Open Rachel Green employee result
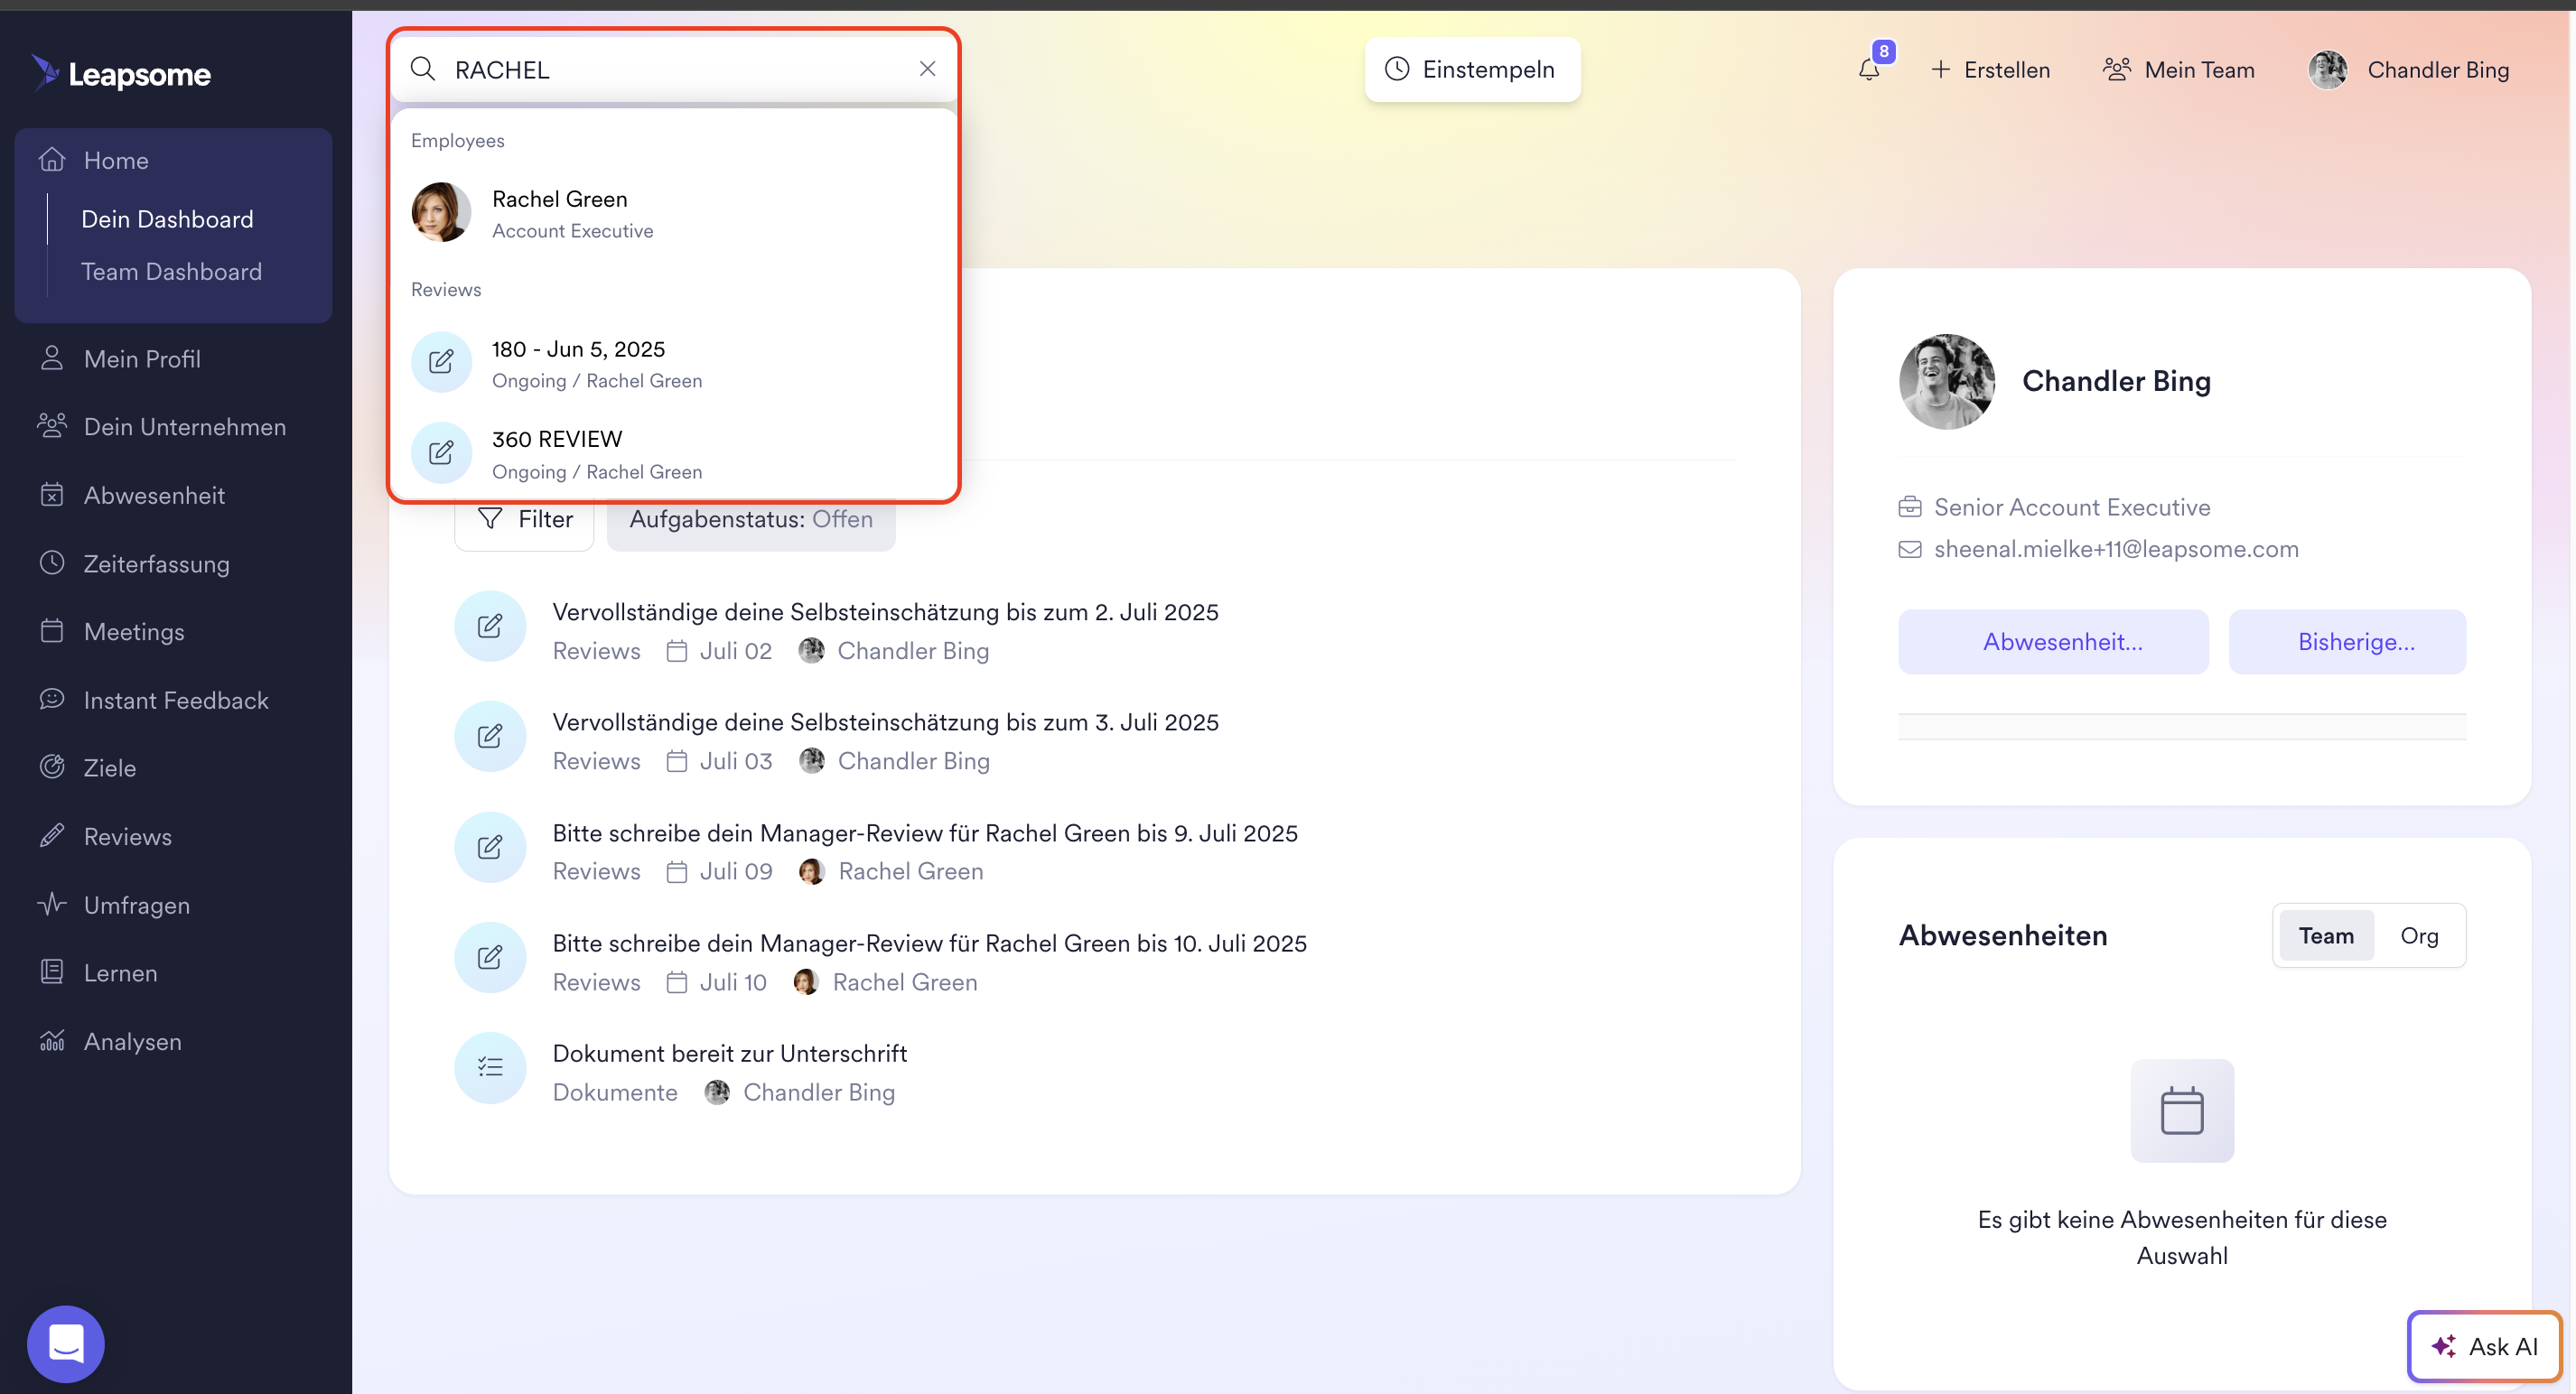This screenshot has height=1394, width=2576. pyautogui.click(x=673, y=213)
